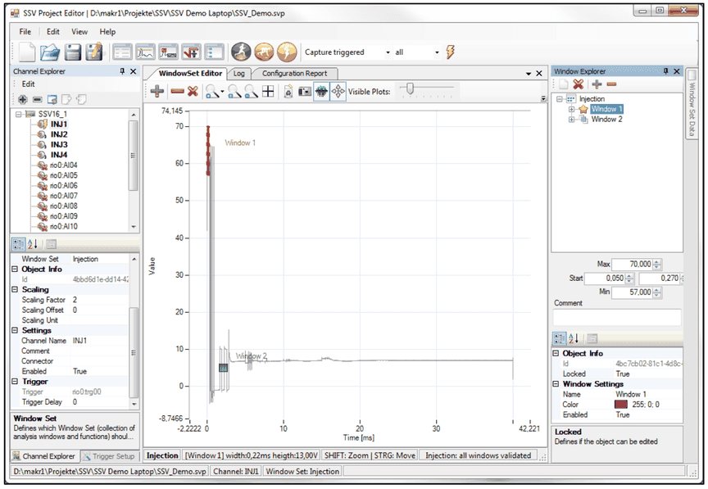Click the zoom magnifier with dropdown arrow

[215, 91]
